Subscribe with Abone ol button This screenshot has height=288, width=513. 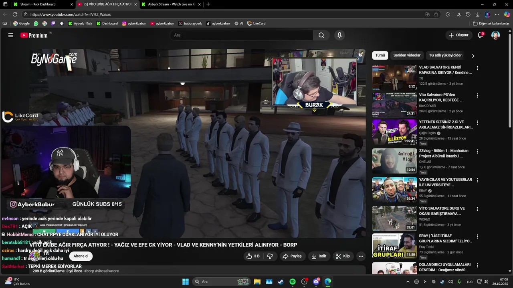pos(81,256)
